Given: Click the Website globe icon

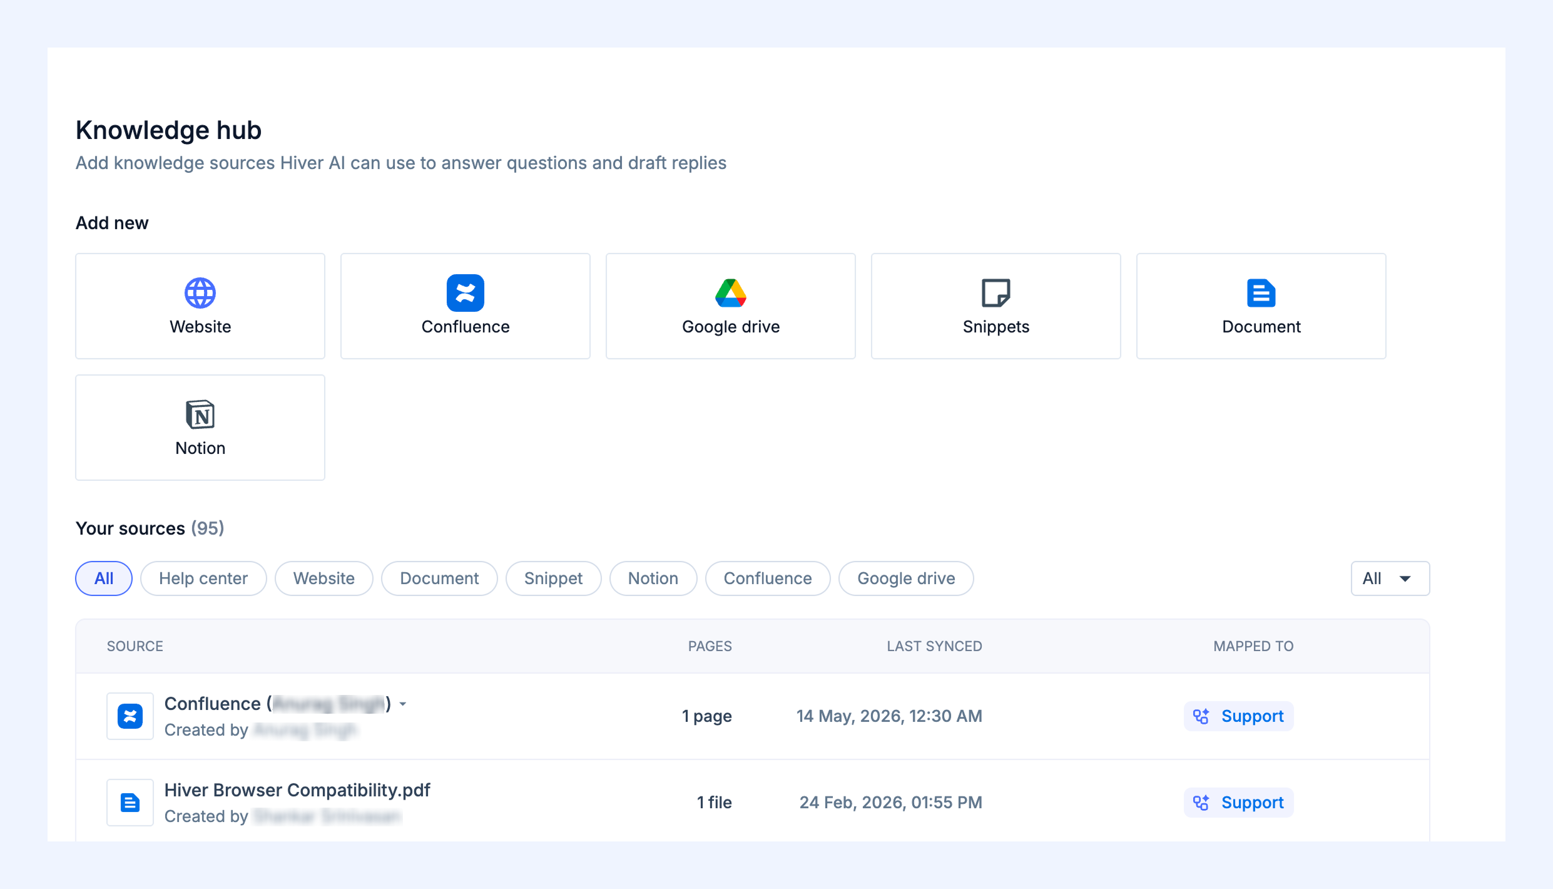Looking at the screenshot, I should (x=200, y=293).
